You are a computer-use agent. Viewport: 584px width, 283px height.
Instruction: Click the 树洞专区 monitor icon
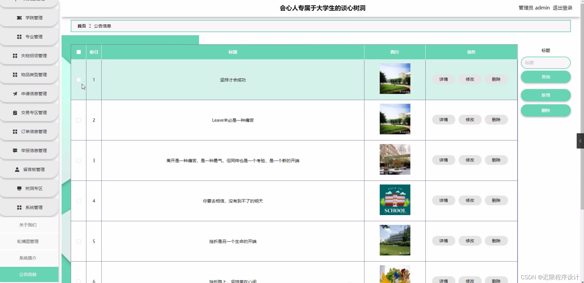tap(19, 188)
